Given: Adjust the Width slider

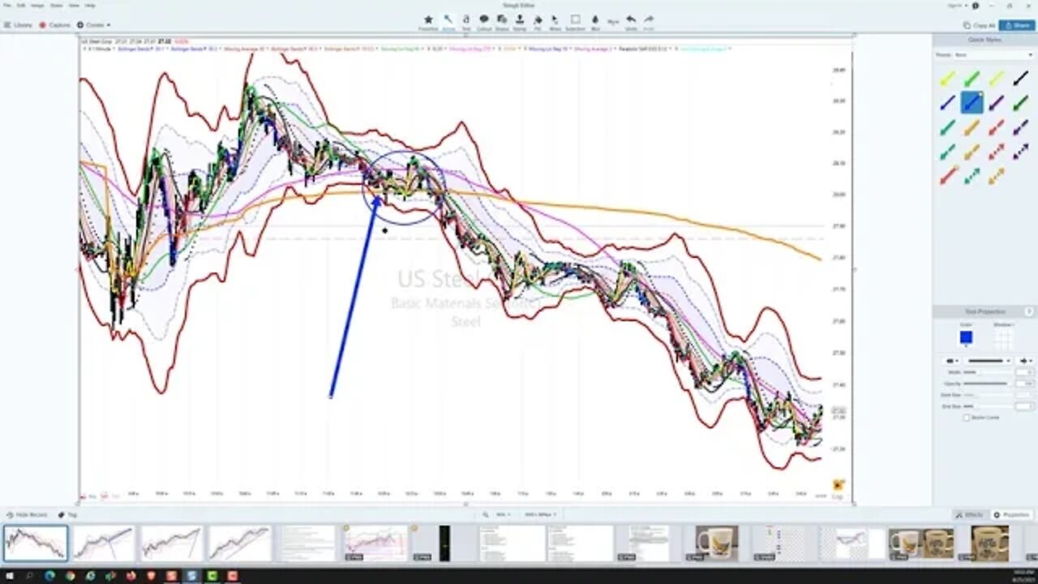Looking at the screenshot, I should click(988, 372).
